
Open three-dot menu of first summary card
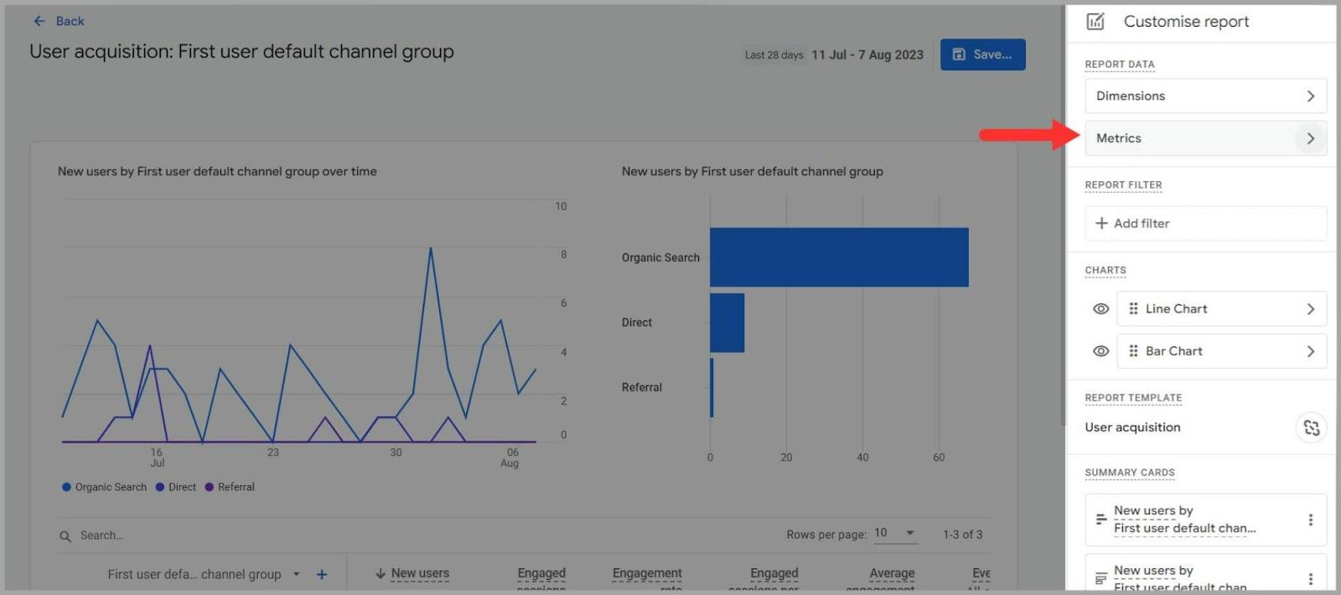point(1310,520)
